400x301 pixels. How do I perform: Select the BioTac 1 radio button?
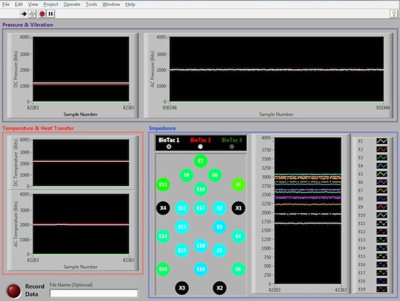pos(168,147)
